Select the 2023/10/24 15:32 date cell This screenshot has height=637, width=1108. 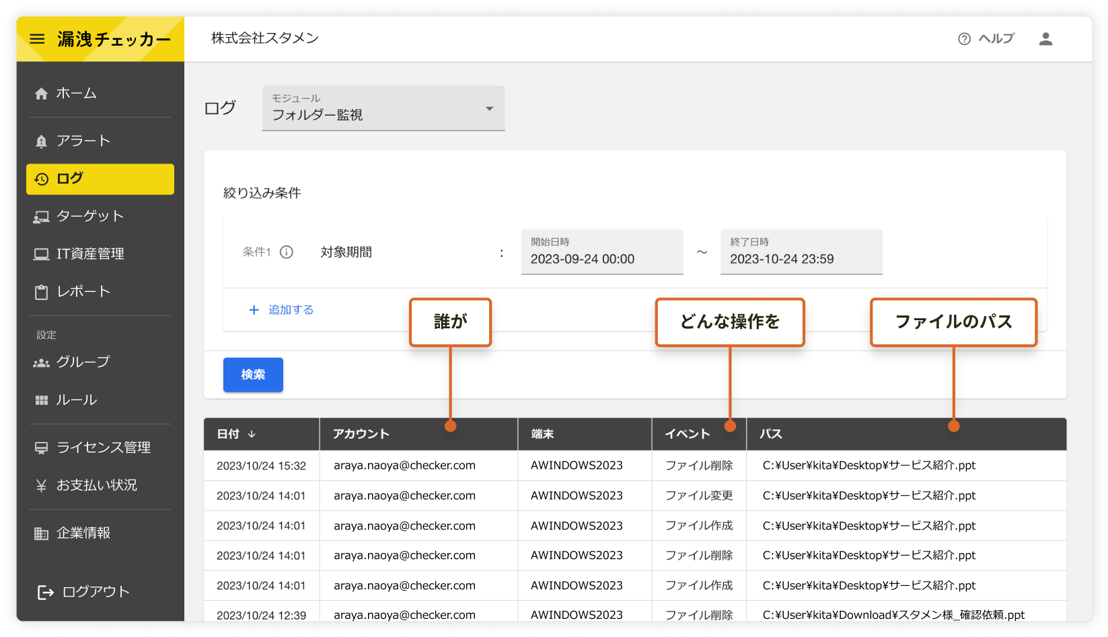coord(261,465)
